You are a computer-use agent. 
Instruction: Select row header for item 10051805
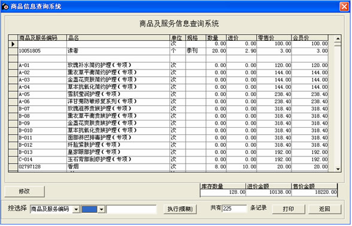(x=13, y=51)
